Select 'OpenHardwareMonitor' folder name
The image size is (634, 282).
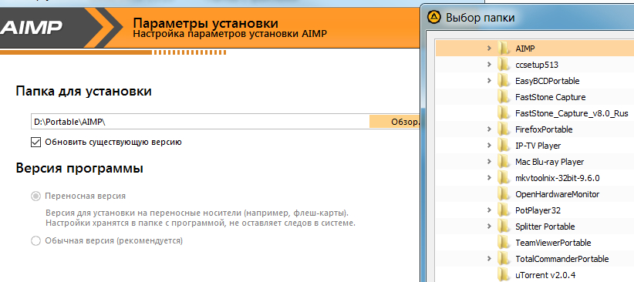coord(557,194)
